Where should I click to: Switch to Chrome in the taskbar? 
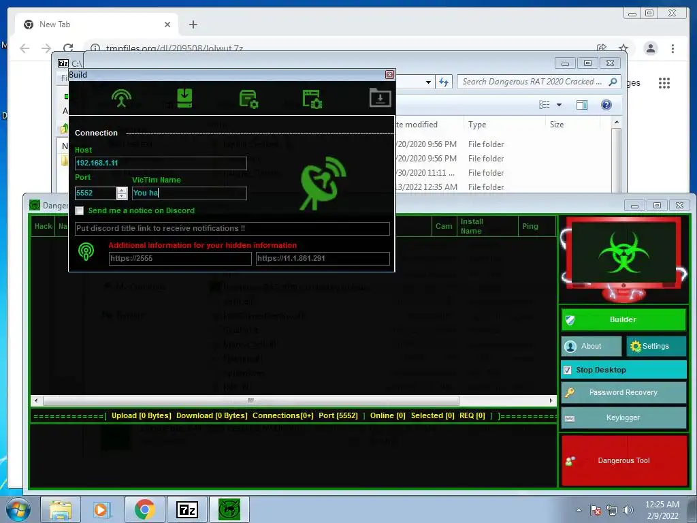coord(144,509)
